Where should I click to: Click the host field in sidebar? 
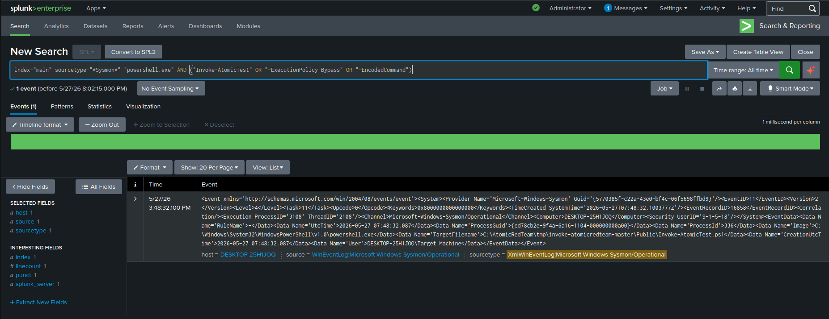[x=21, y=212]
